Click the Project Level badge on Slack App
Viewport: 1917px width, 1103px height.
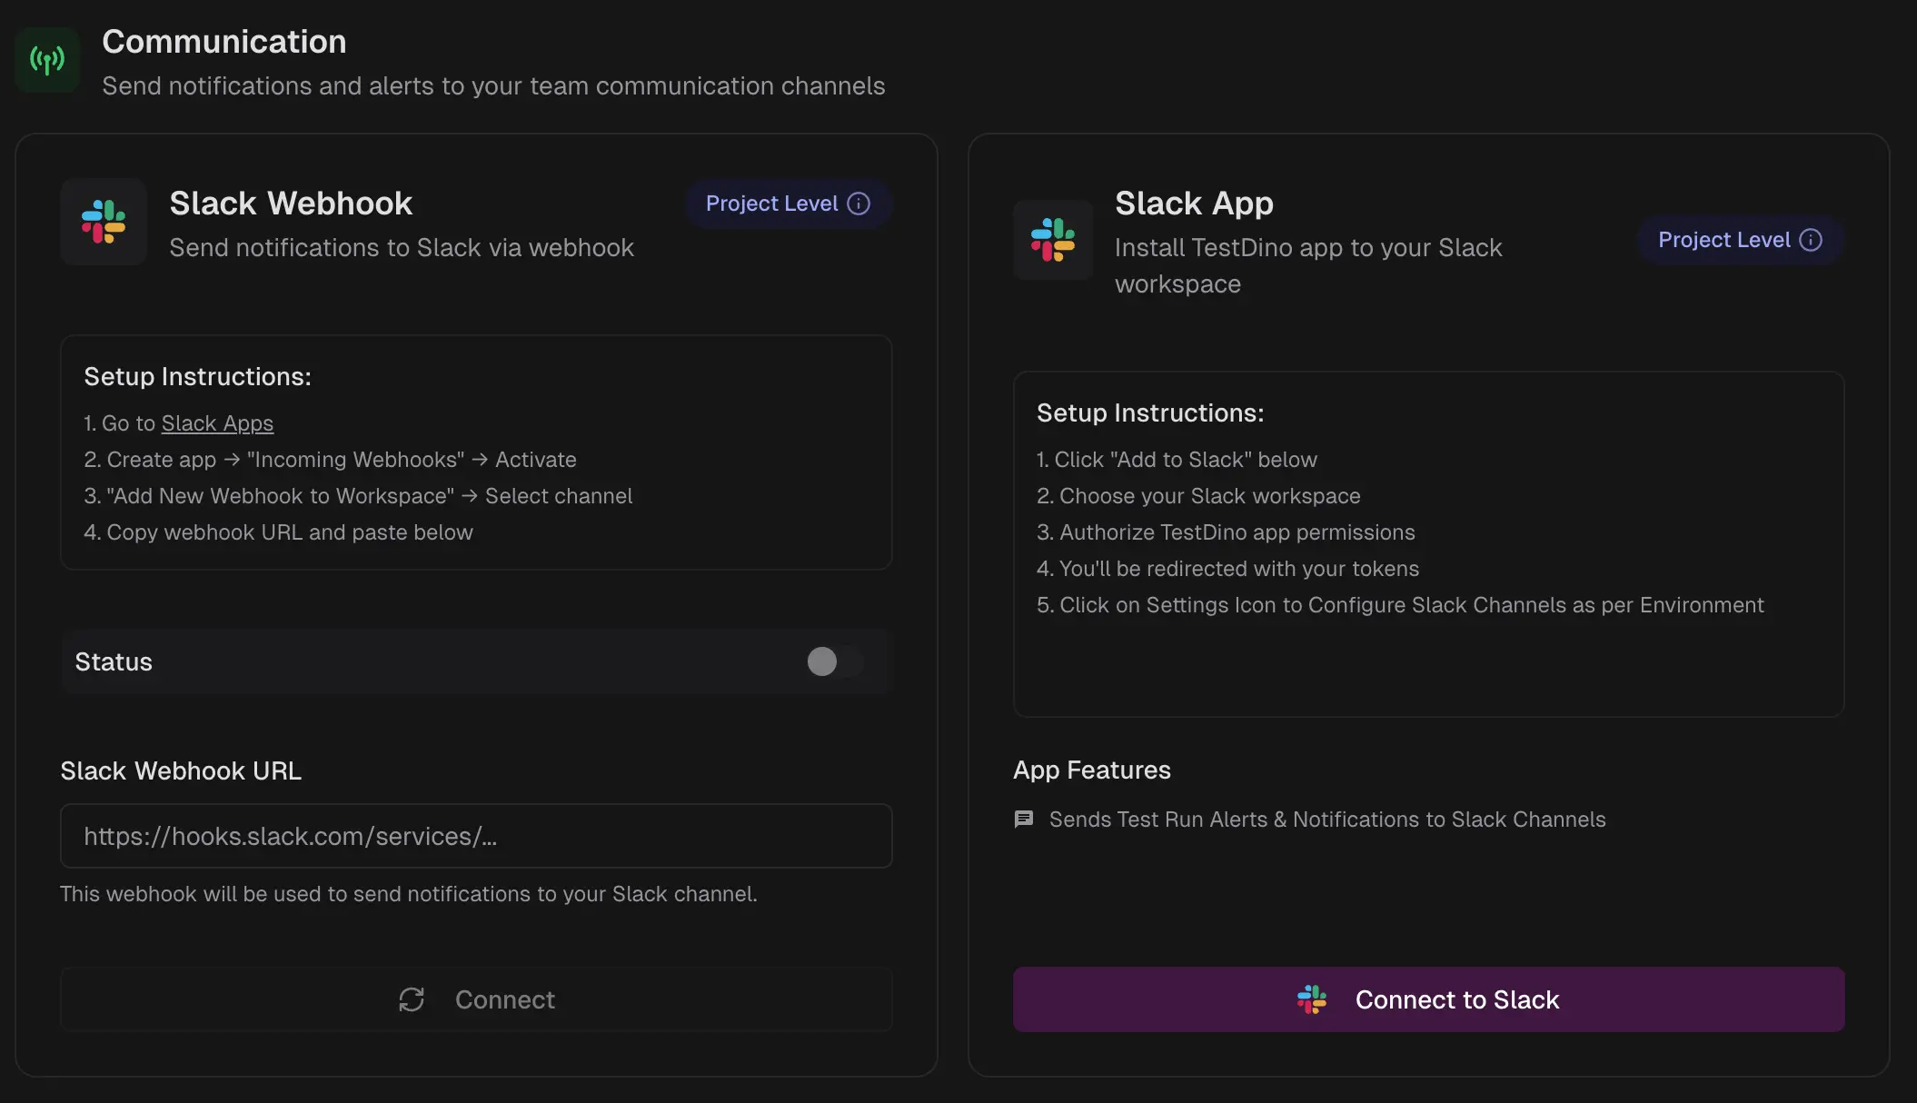coord(1723,240)
